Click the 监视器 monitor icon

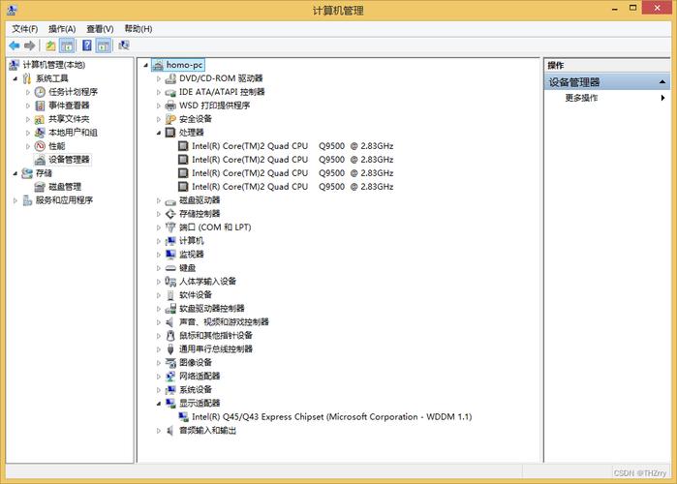point(170,254)
